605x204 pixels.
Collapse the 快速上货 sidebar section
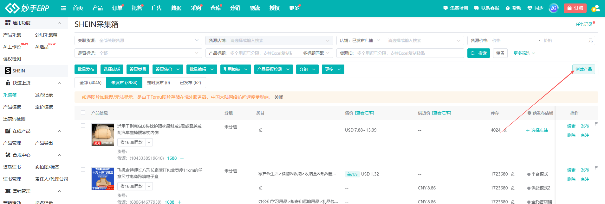tap(59, 83)
